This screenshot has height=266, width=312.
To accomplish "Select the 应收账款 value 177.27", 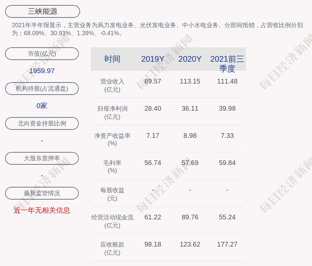I will 227,244.
